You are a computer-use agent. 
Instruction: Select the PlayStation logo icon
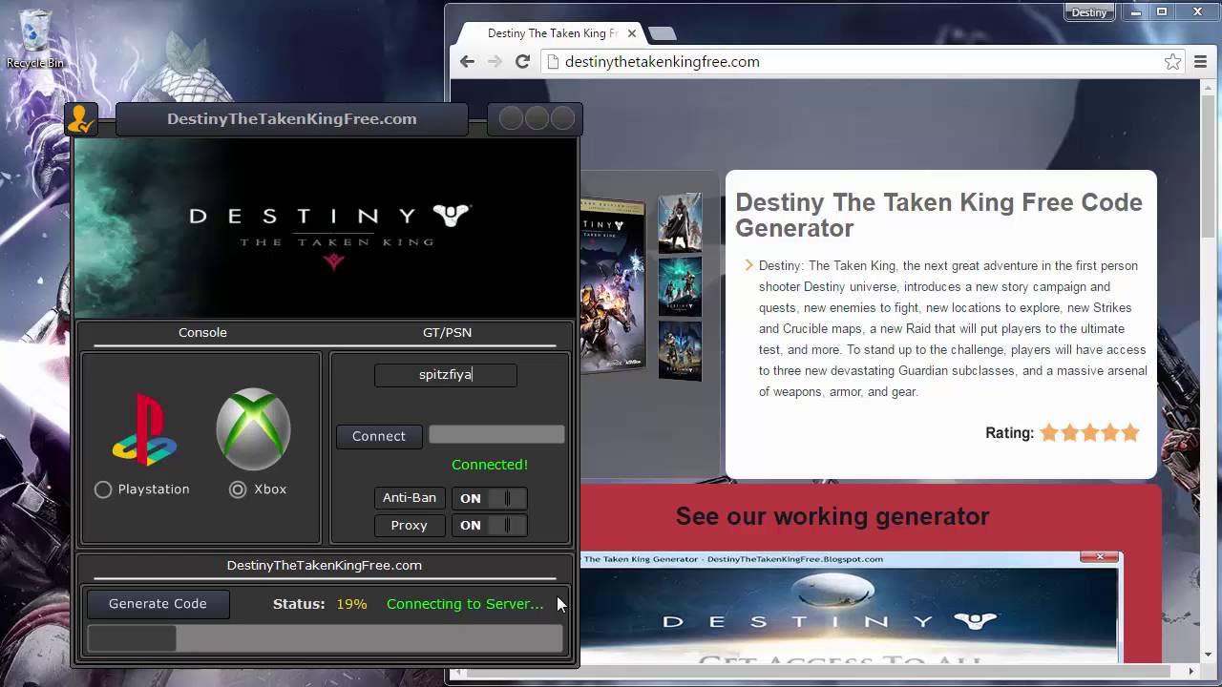click(x=145, y=430)
